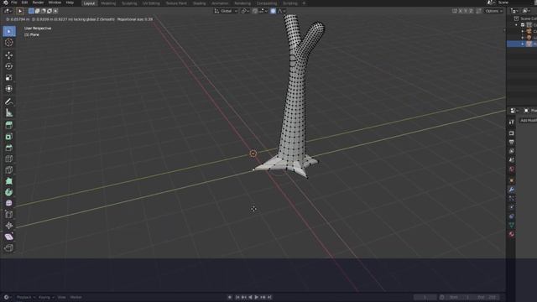The height and width of the screenshot is (302, 537).
Task: Open the Render menu
Action: (x=38, y=3)
